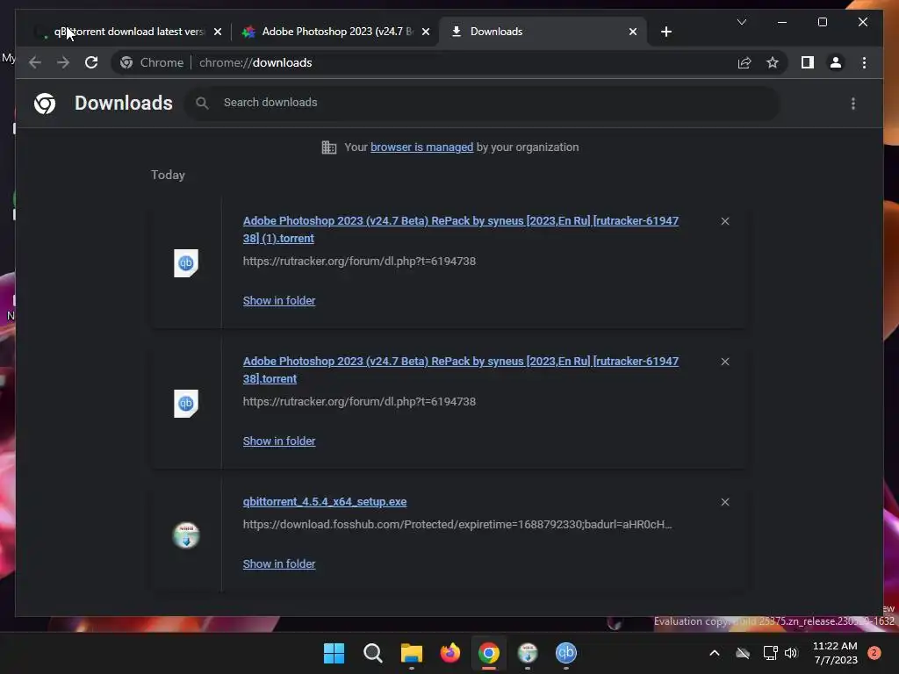Go forward to the next page
The width and height of the screenshot is (899, 674).
pos(63,62)
